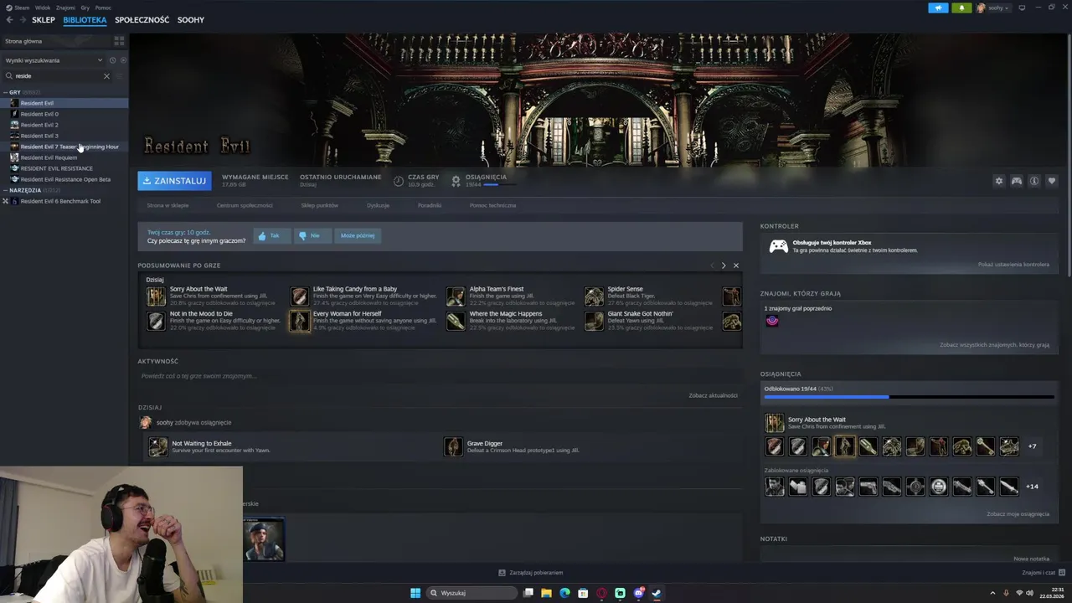Add game to favorites heart icon

pos(1052,181)
